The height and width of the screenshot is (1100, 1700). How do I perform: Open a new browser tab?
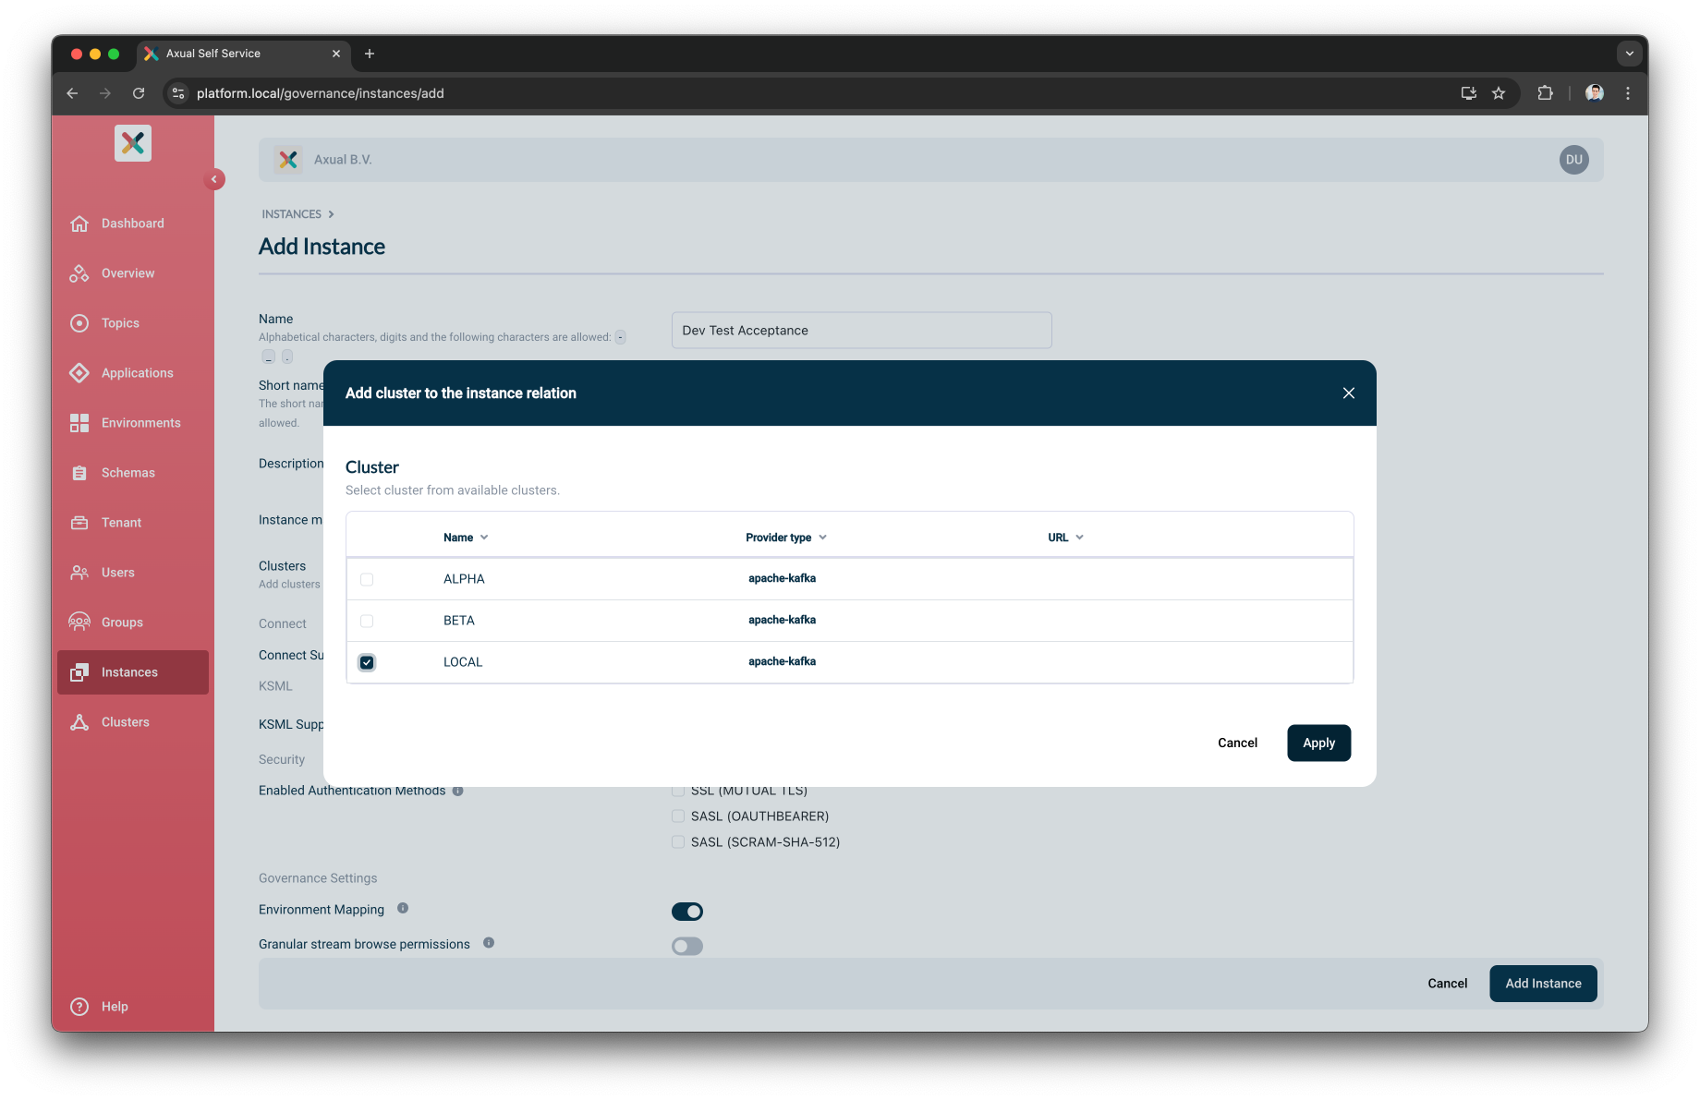pos(370,54)
